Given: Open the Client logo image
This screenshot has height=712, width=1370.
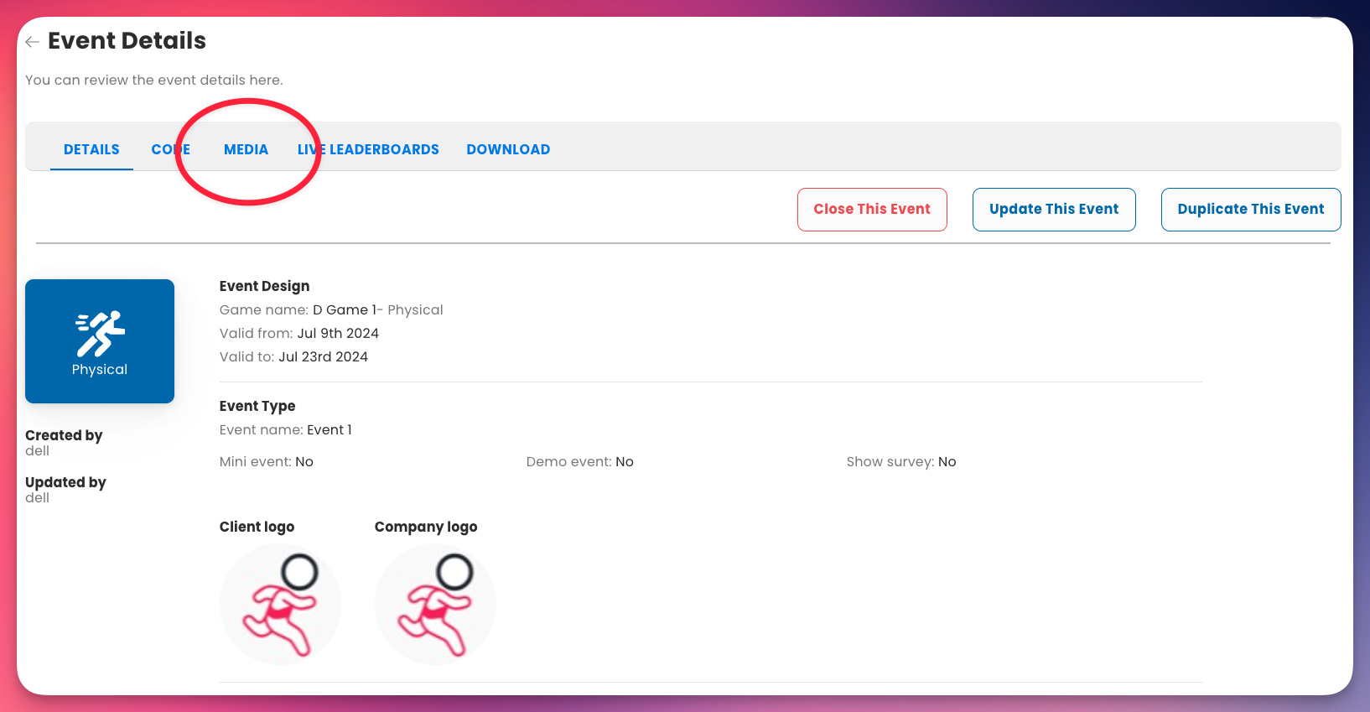Looking at the screenshot, I should [280, 605].
